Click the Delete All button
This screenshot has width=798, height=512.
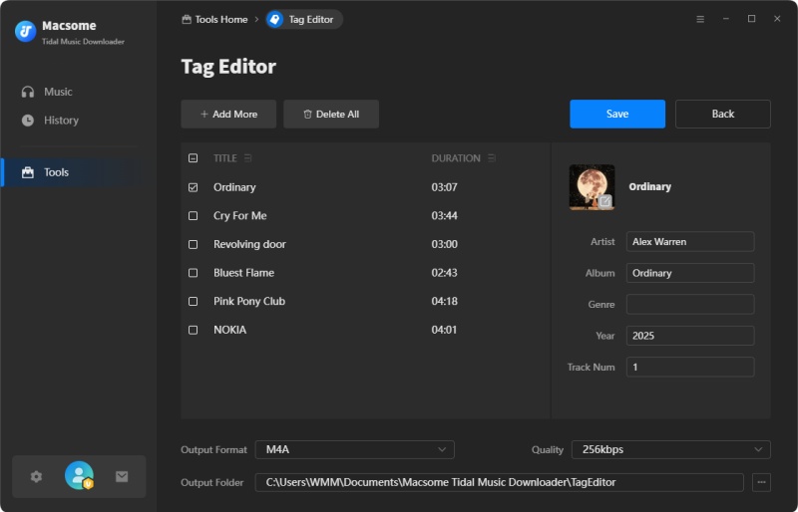pos(331,114)
